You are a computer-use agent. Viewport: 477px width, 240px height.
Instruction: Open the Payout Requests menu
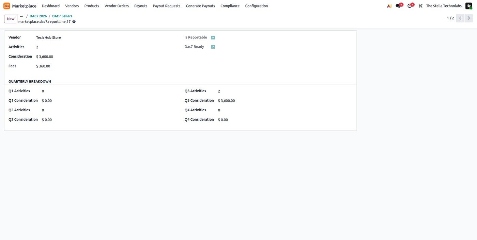tap(167, 6)
